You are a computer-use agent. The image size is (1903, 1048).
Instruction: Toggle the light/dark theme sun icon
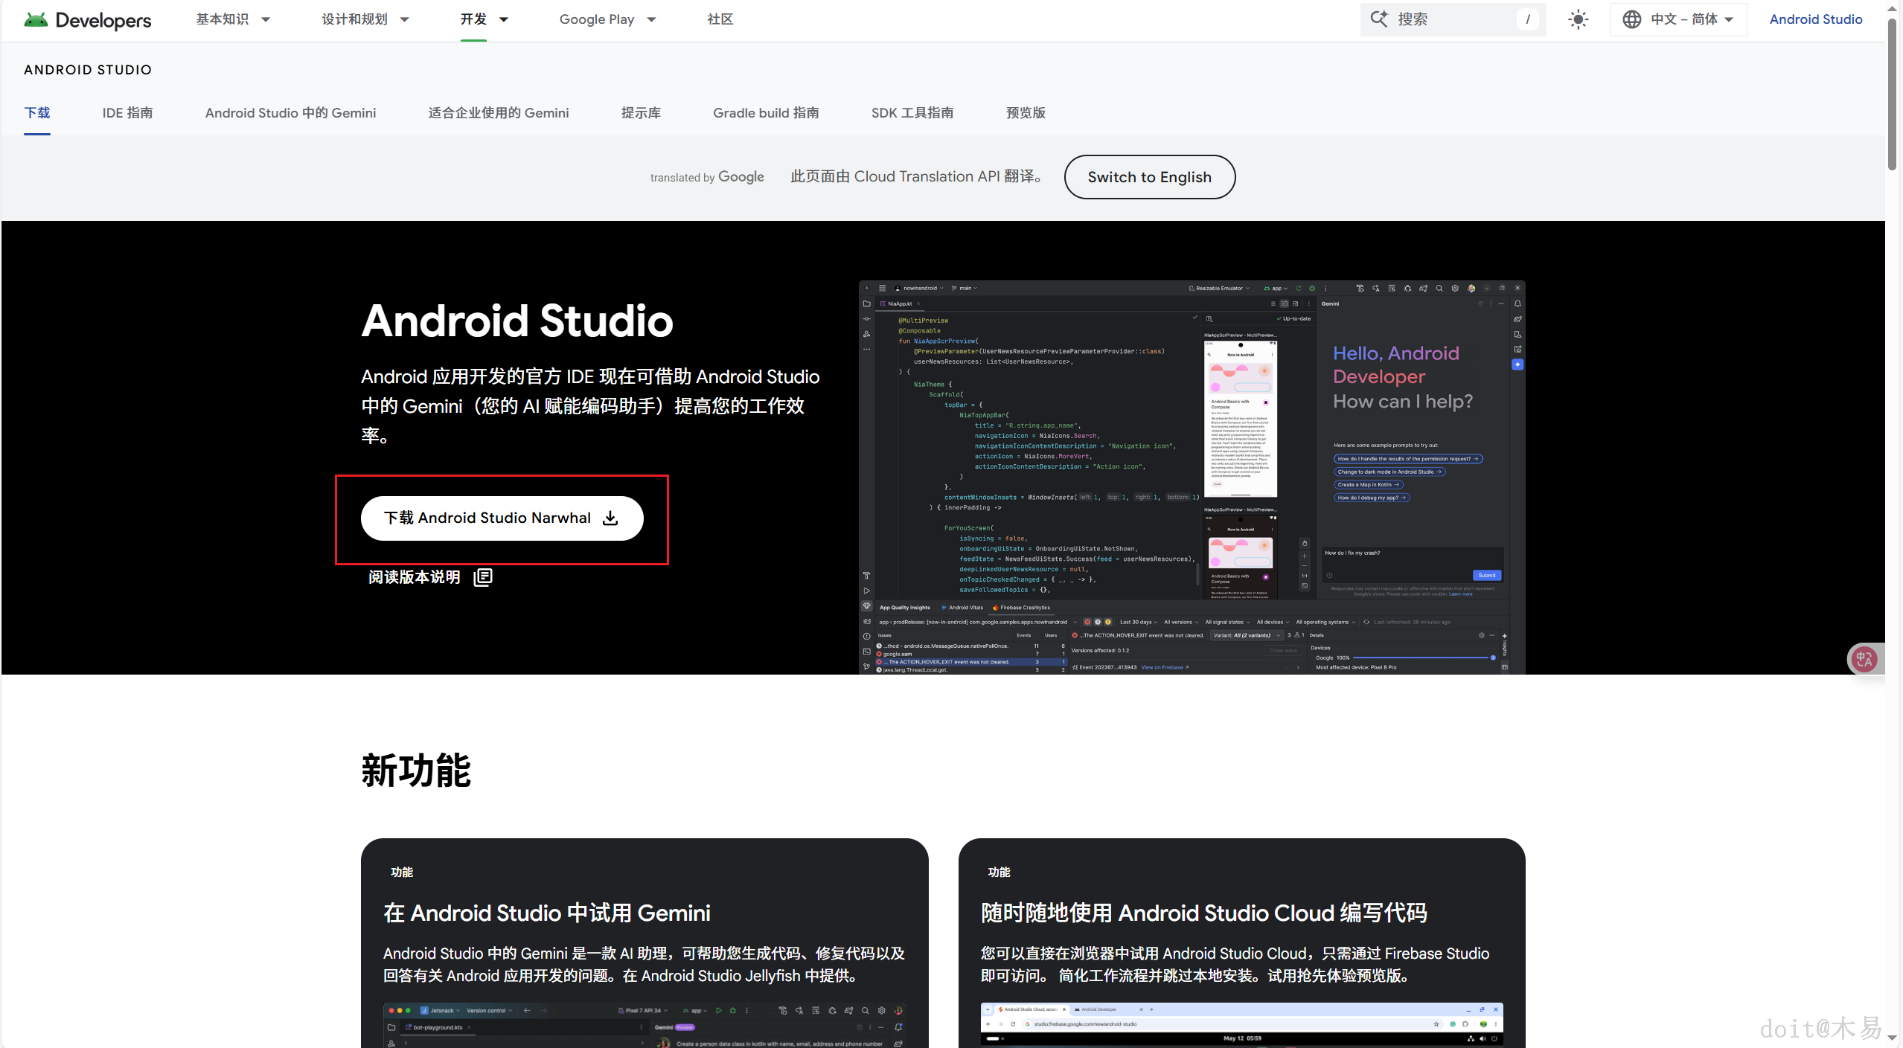[1578, 19]
